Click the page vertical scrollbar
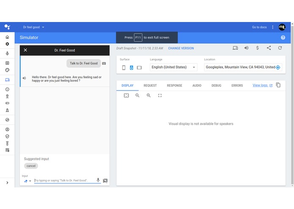The image size is (294, 209). point(292,104)
